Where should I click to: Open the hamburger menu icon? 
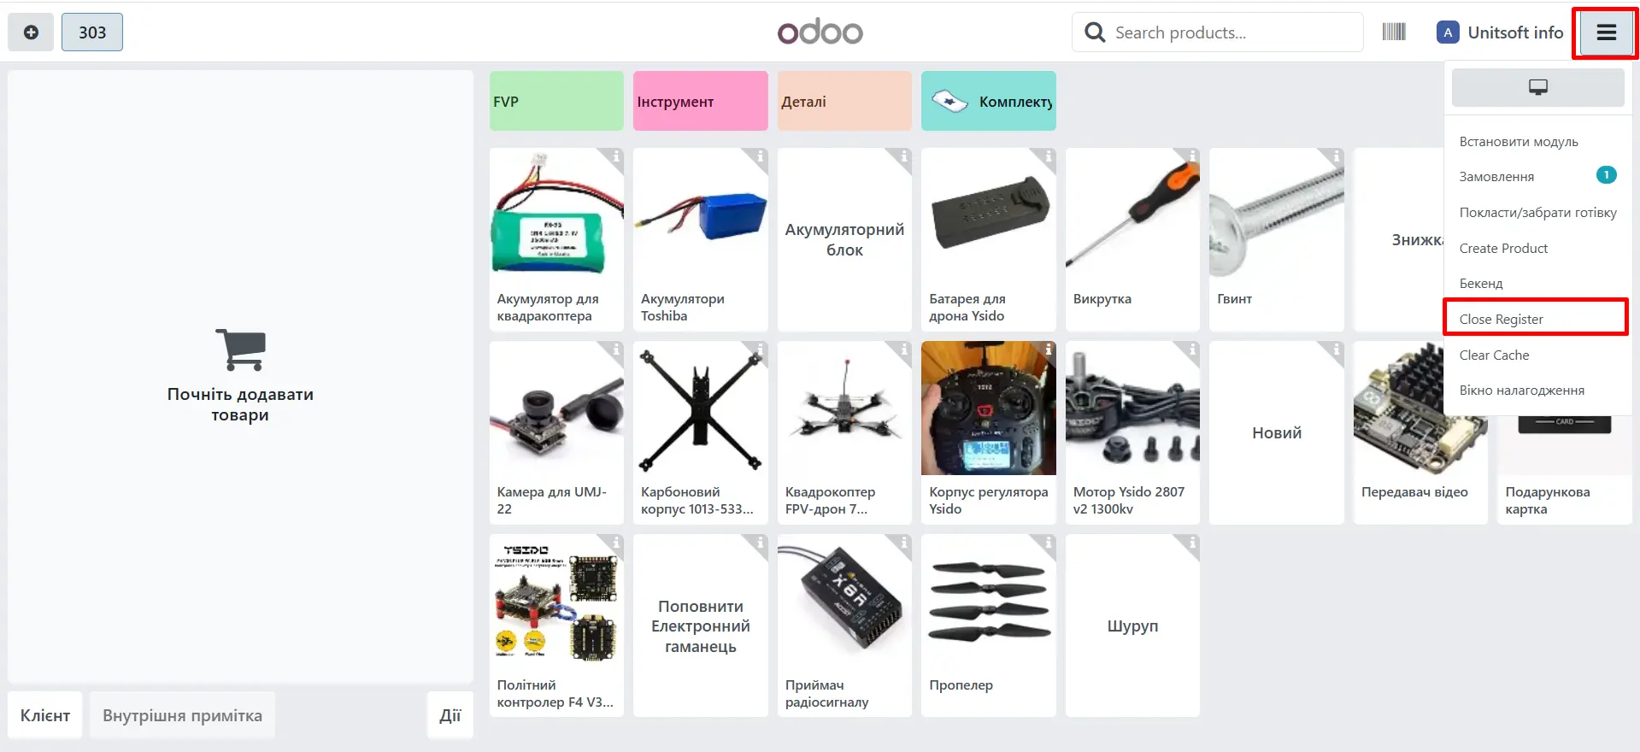[x=1606, y=32]
